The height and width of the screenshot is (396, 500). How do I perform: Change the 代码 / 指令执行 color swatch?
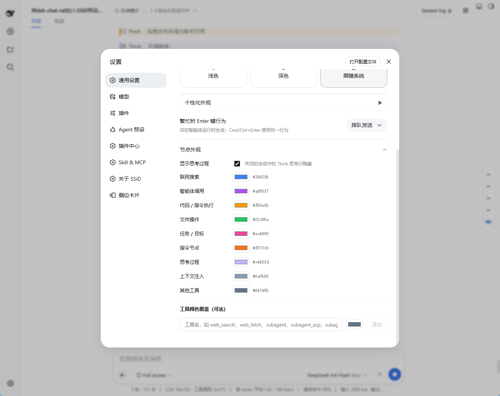[x=241, y=205]
